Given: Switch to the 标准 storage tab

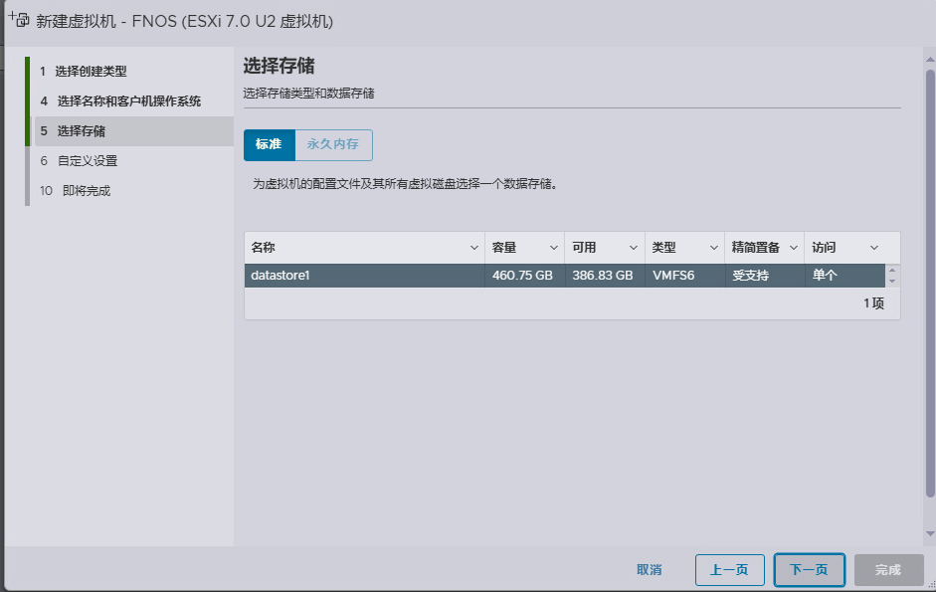Looking at the screenshot, I should point(269,144).
